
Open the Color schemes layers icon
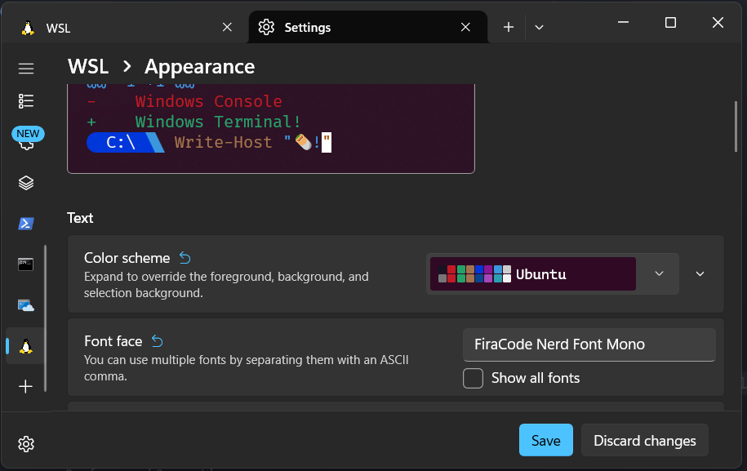[x=26, y=183]
